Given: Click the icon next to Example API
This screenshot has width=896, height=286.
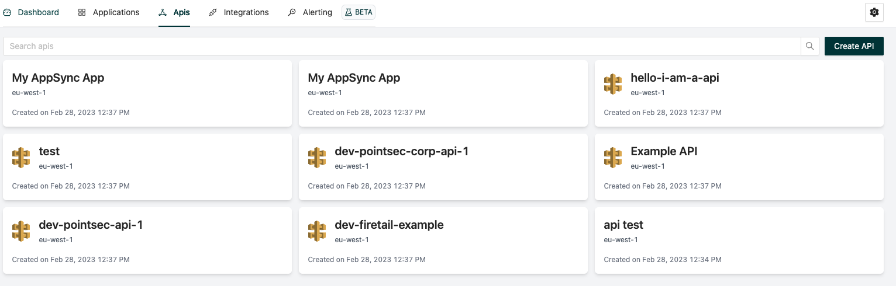Looking at the screenshot, I should (613, 158).
